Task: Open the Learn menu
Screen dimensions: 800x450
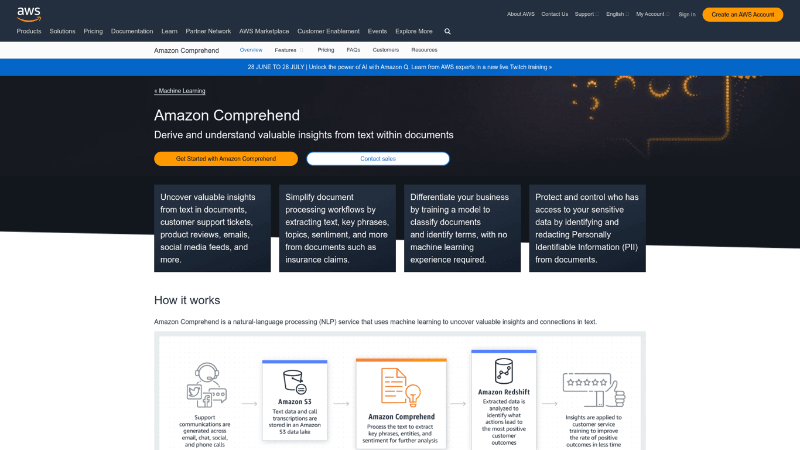Action: point(169,32)
